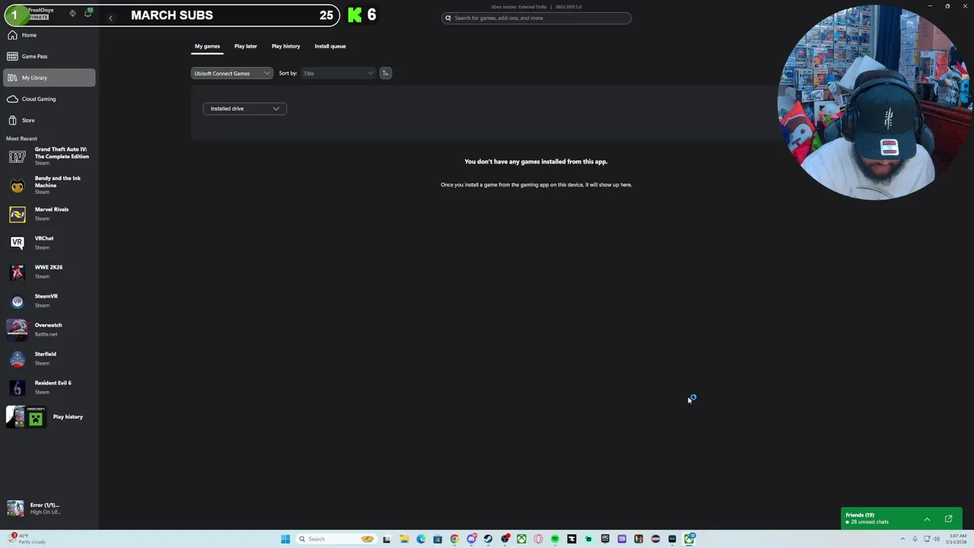
Task: Open sidebar Play history shortcut
Action: tap(49, 416)
